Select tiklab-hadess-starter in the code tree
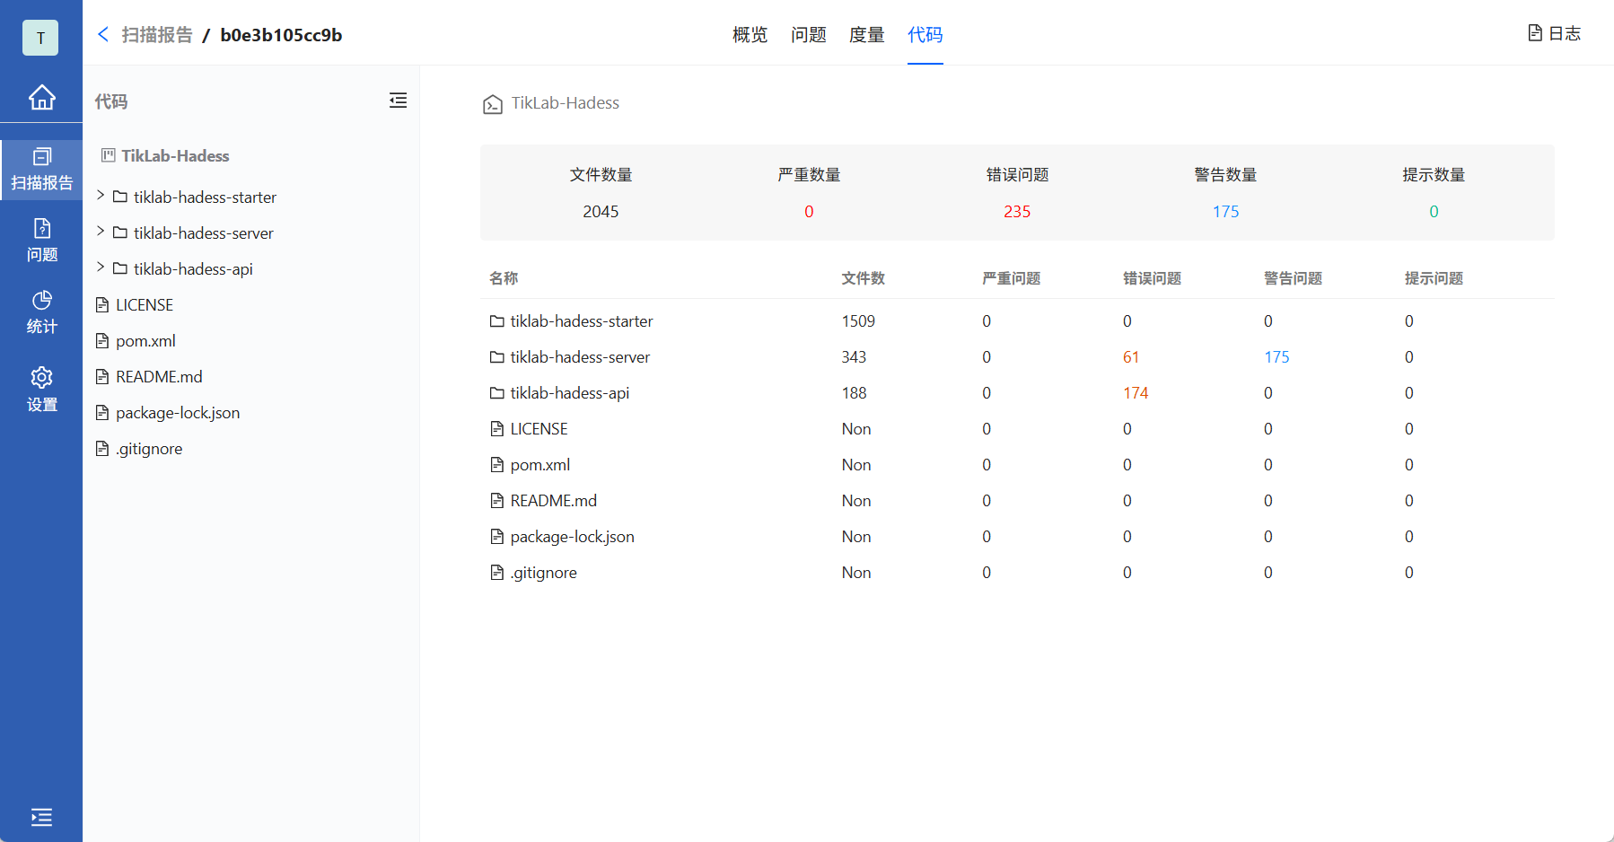 pyautogui.click(x=205, y=197)
